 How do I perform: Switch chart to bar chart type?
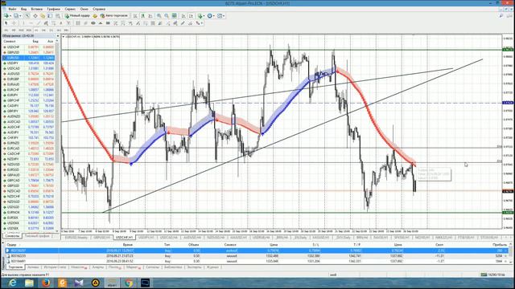coord(135,16)
